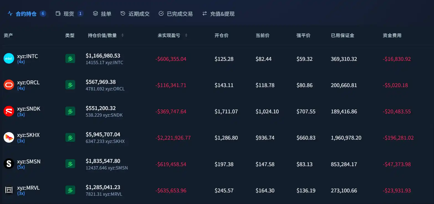Click the Intel logo icon for xyz:INTC
Screen dimensions: 434x204
click(x=9, y=58)
